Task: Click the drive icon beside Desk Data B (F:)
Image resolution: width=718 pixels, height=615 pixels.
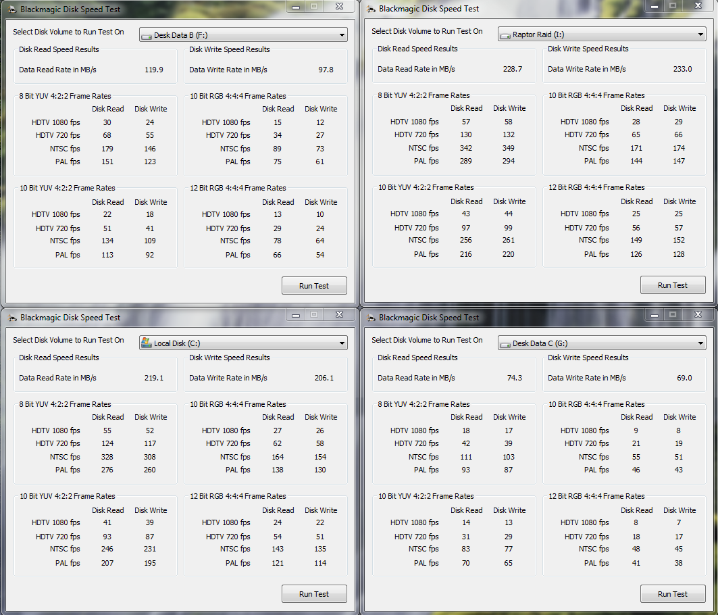Action: (146, 36)
